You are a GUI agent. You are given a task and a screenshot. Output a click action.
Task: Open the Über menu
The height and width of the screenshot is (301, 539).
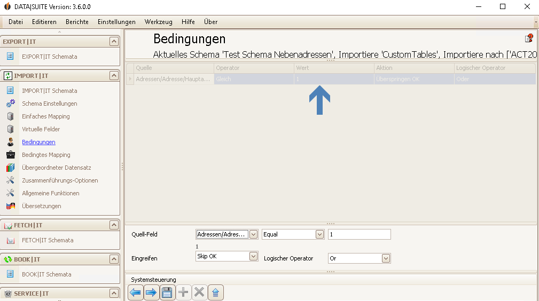210,22
